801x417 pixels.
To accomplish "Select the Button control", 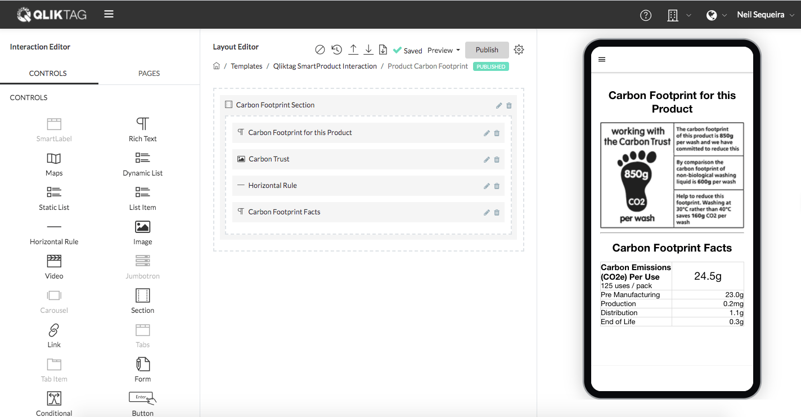I will 143,404.
